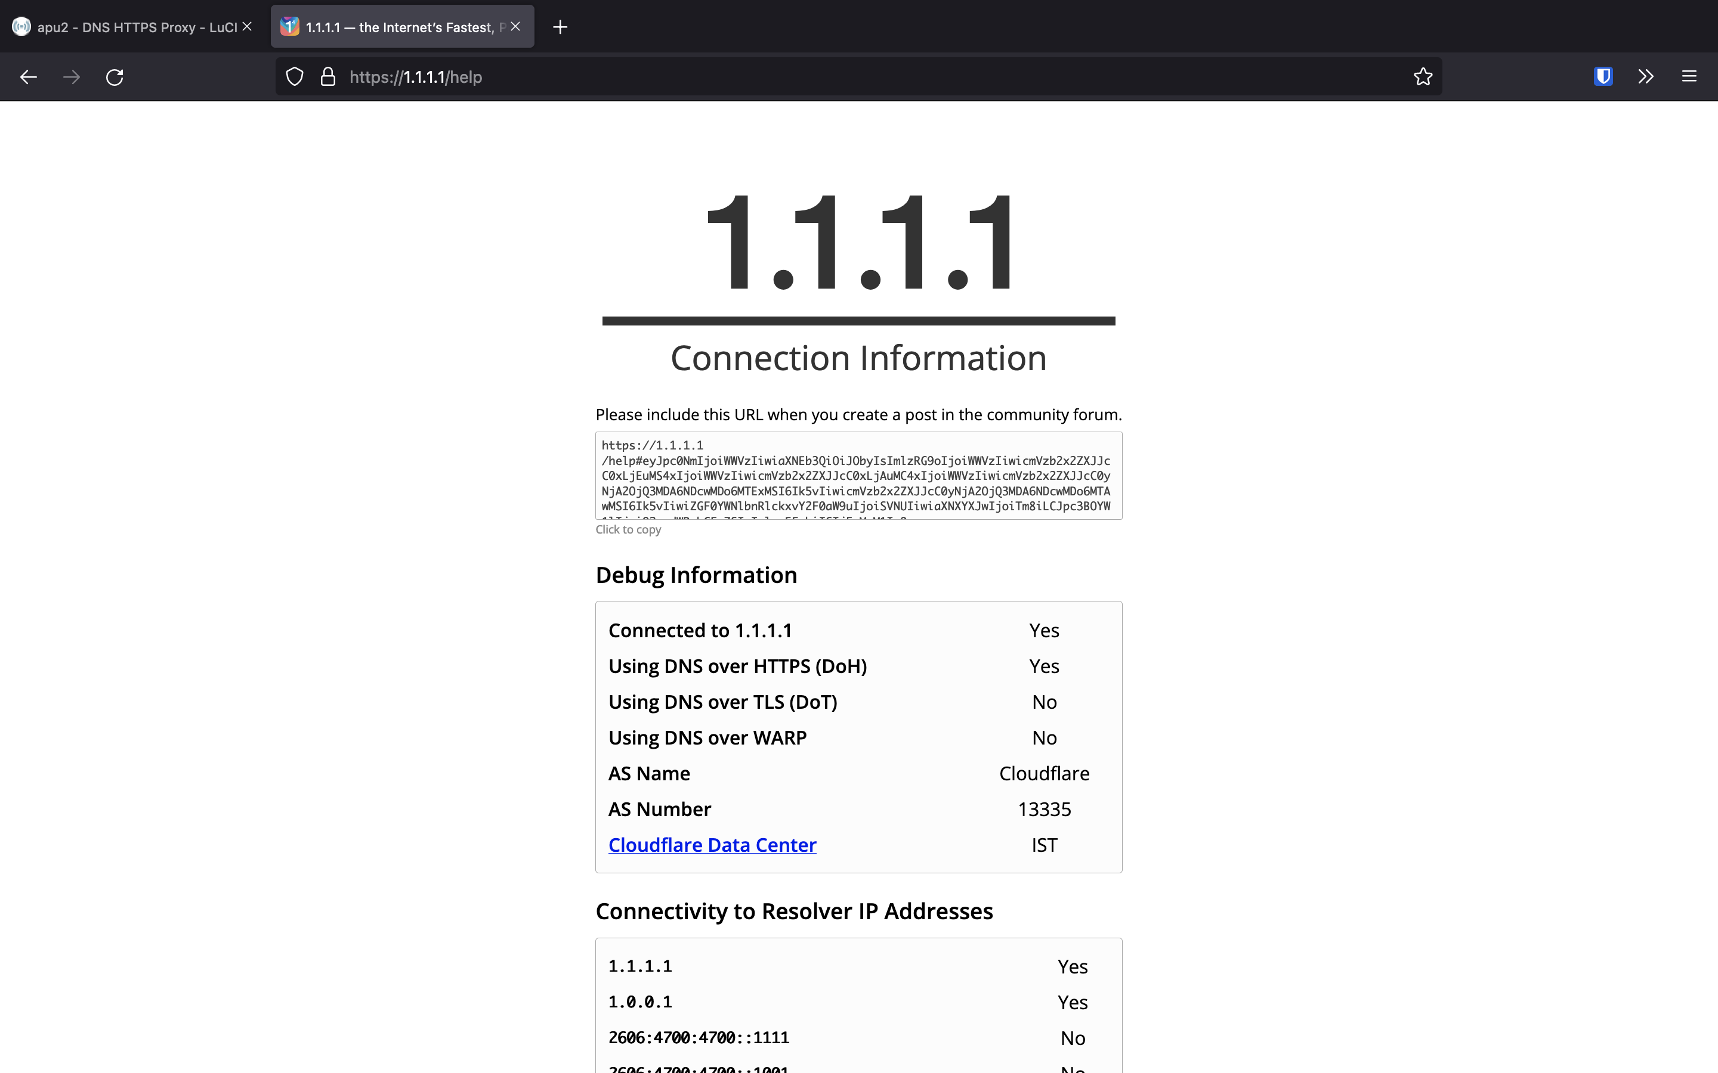Screen dimensions: 1718x1073
Task: Click 'Connected to 1.1.1.1' row label
Action: point(700,630)
